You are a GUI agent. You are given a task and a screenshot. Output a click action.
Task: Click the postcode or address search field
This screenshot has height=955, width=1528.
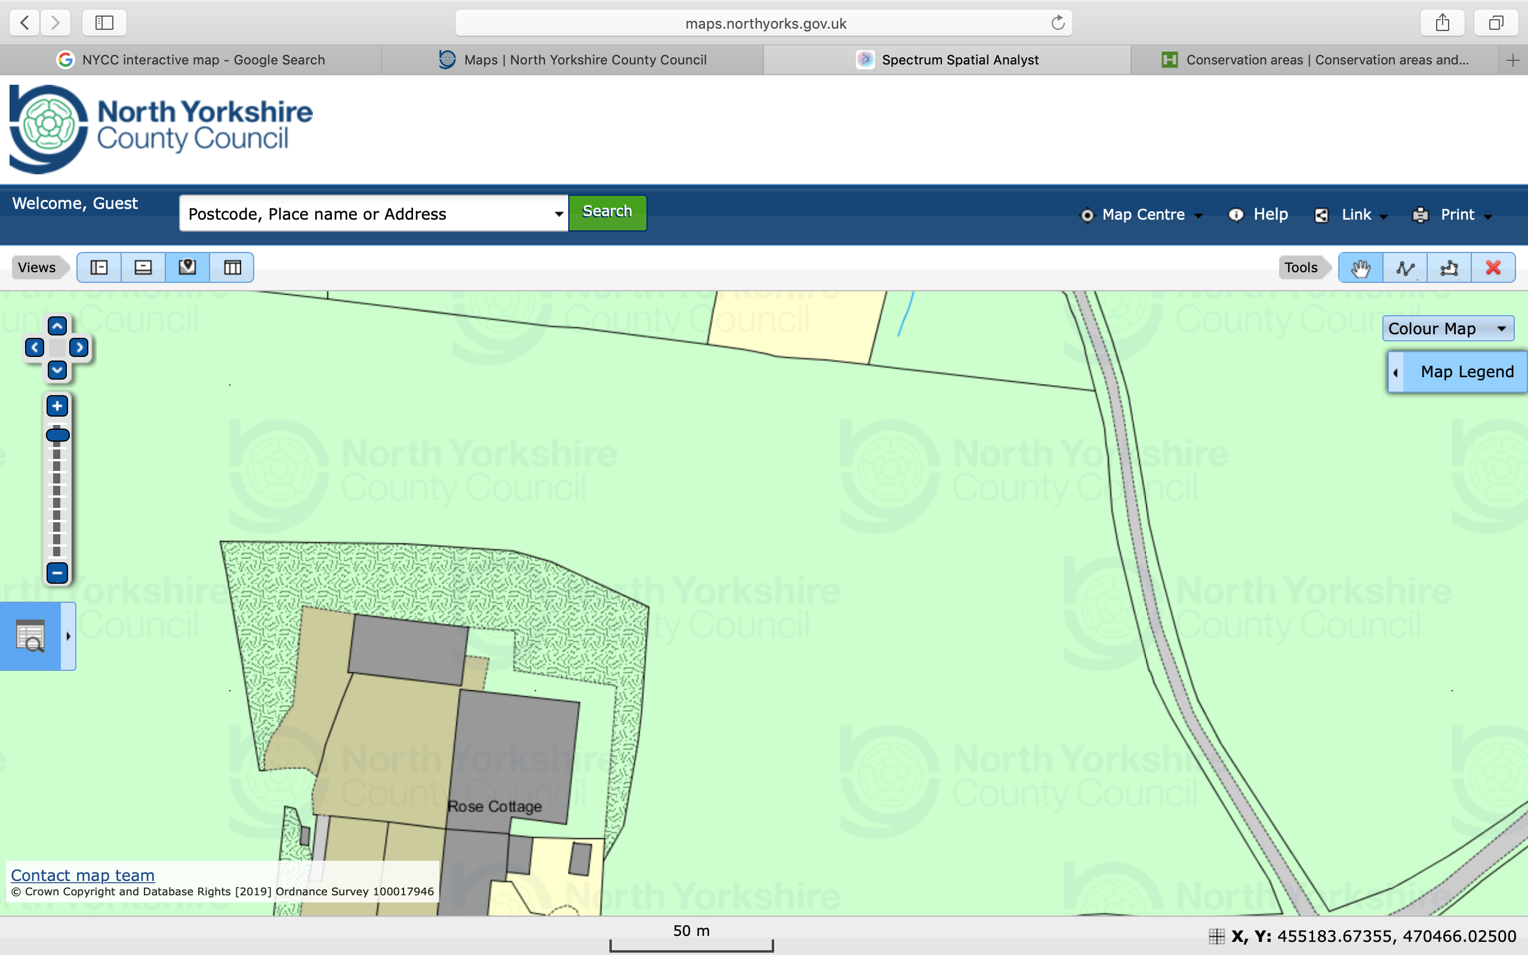366,214
